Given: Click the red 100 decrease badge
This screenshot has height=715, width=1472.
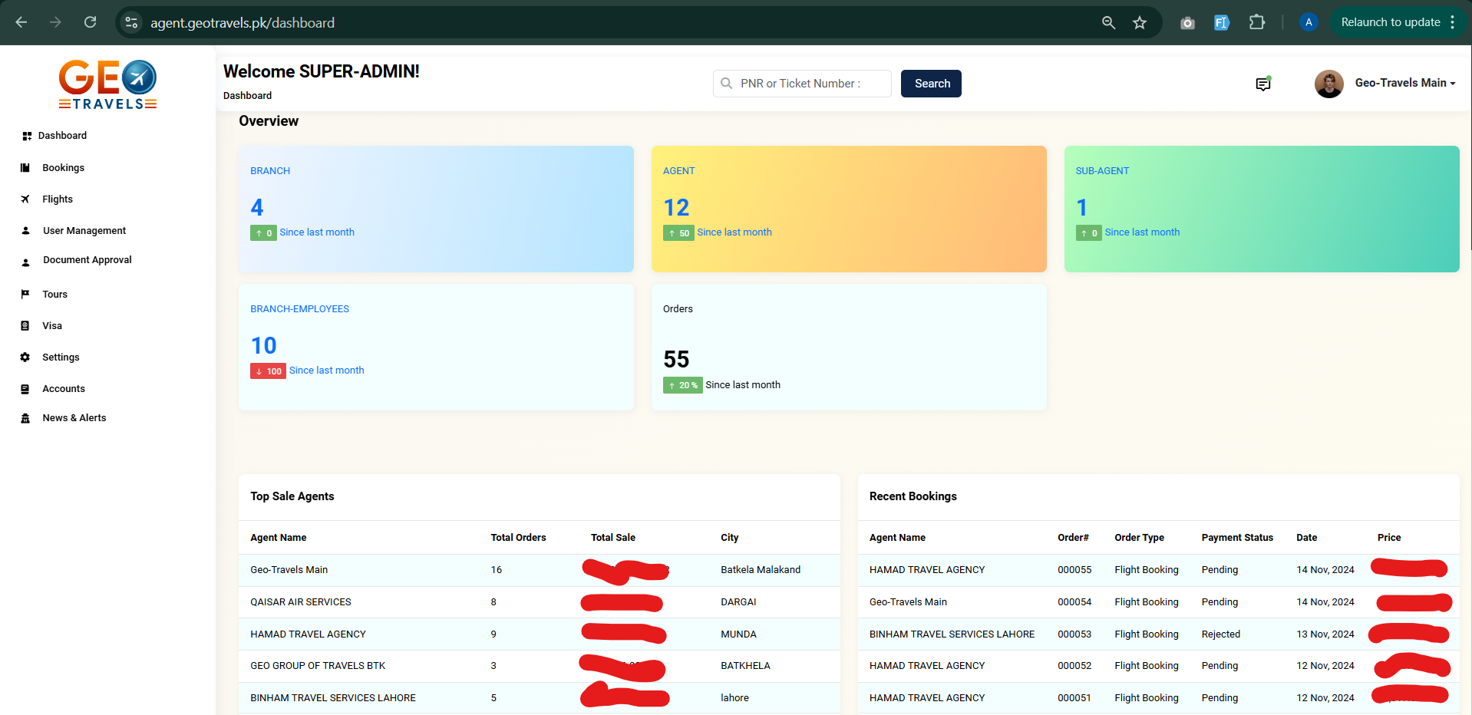Looking at the screenshot, I should pyautogui.click(x=268, y=371).
